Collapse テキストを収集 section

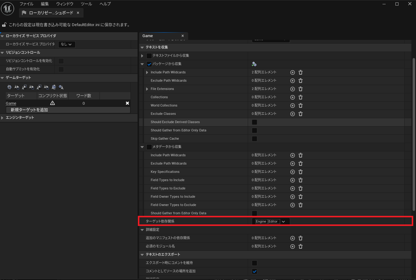tap(142, 48)
